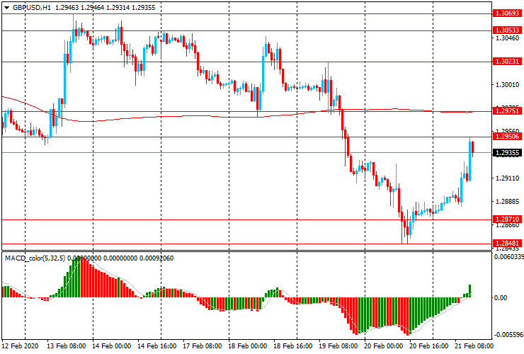Click the MACD value 0.00092060
This screenshot has width=524, height=354.
click(x=156, y=258)
